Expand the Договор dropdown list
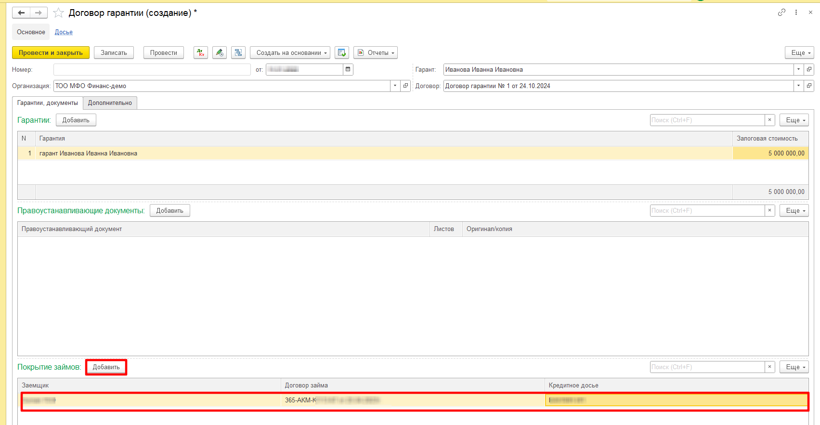820x425 pixels. coord(798,86)
